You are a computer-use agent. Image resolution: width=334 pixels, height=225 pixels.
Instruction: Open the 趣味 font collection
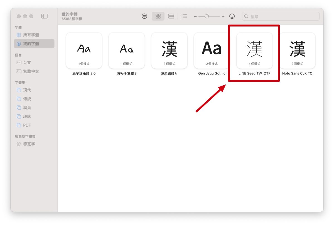pos(34,116)
